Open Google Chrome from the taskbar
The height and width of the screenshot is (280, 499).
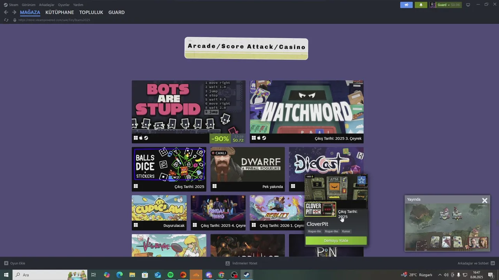(x=221, y=275)
